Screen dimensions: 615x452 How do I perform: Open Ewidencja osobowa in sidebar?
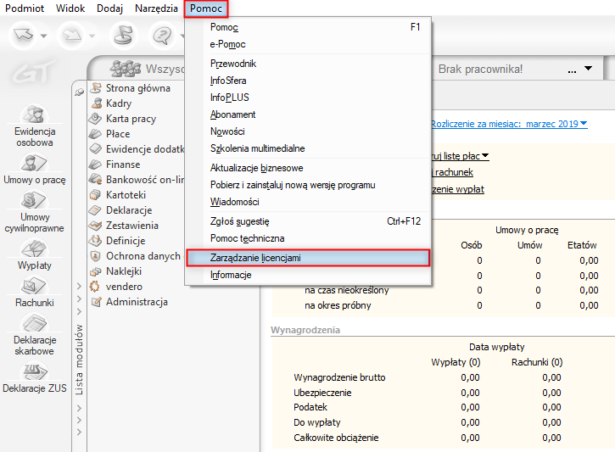click(35, 126)
